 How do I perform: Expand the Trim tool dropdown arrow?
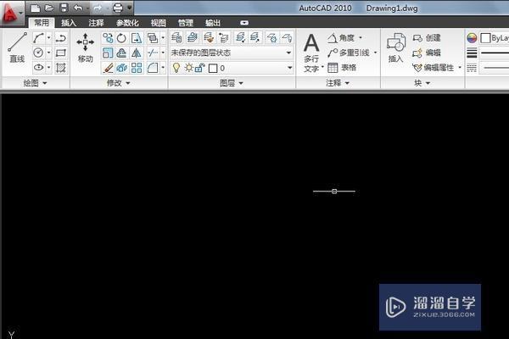[163, 53]
